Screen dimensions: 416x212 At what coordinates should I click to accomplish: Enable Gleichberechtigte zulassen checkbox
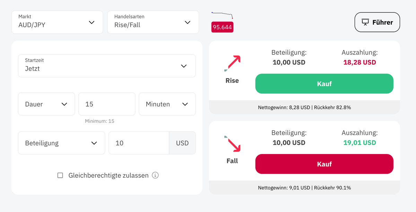pyautogui.click(x=60, y=176)
